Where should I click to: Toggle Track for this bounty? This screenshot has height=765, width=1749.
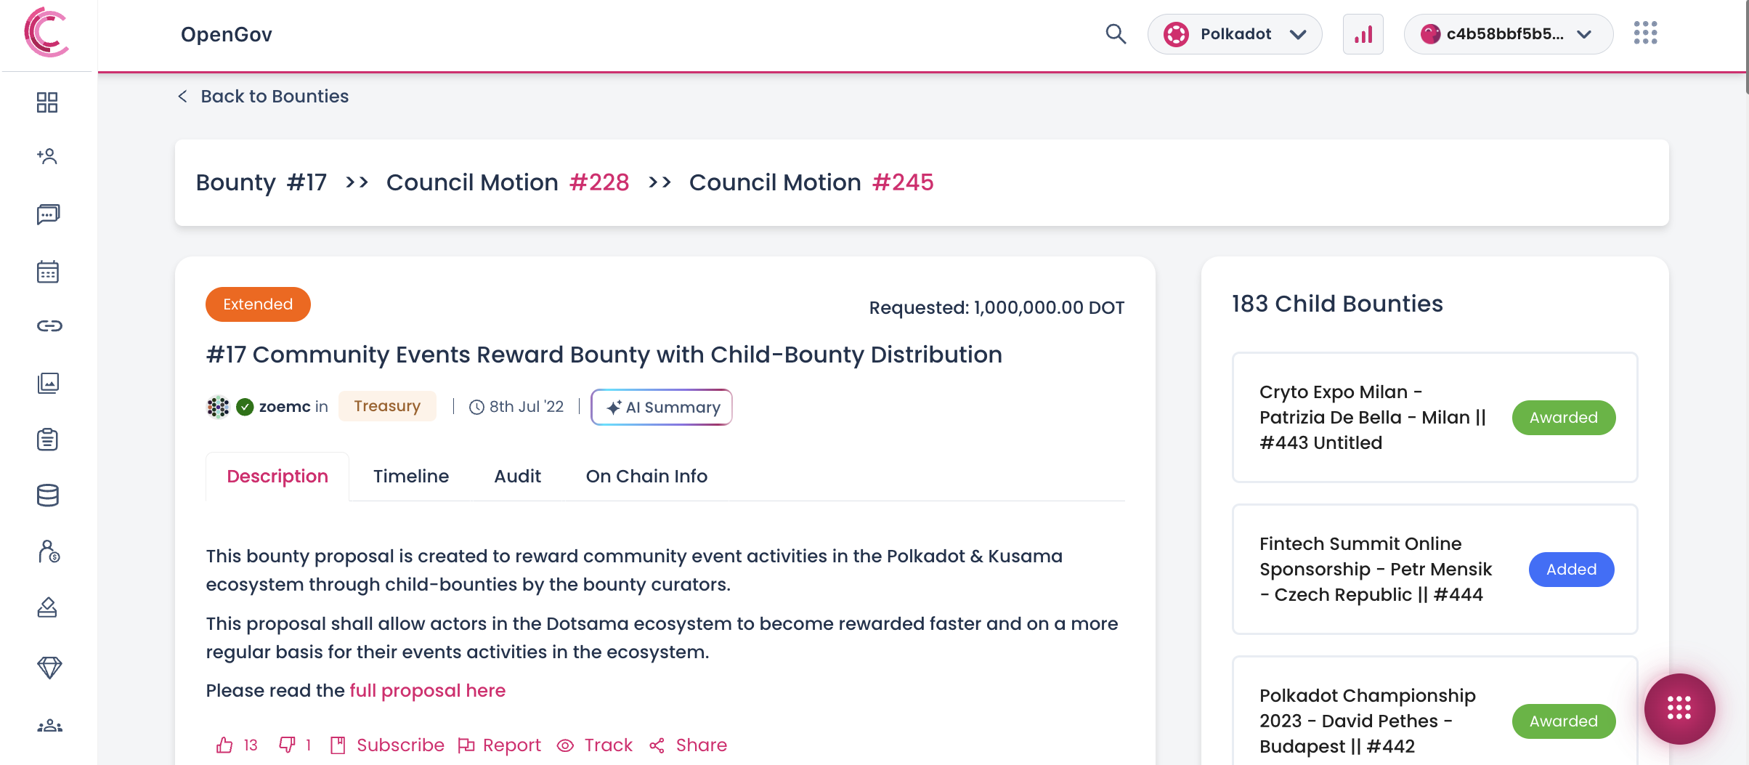[x=595, y=745]
